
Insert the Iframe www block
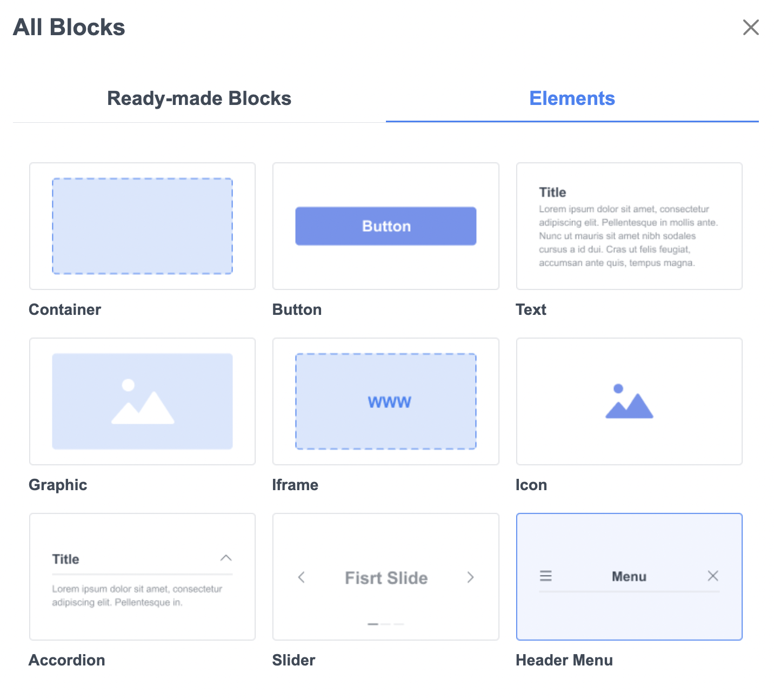coord(385,401)
